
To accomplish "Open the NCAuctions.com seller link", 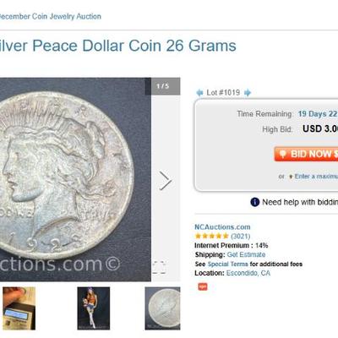I will click(222, 227).
